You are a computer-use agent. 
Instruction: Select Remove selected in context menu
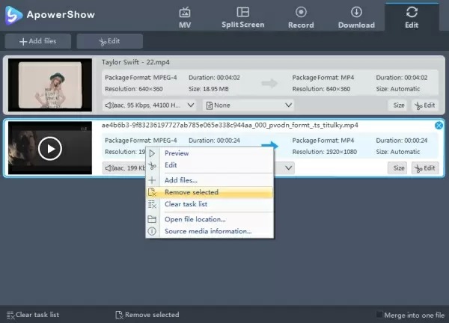click(210, 192)
